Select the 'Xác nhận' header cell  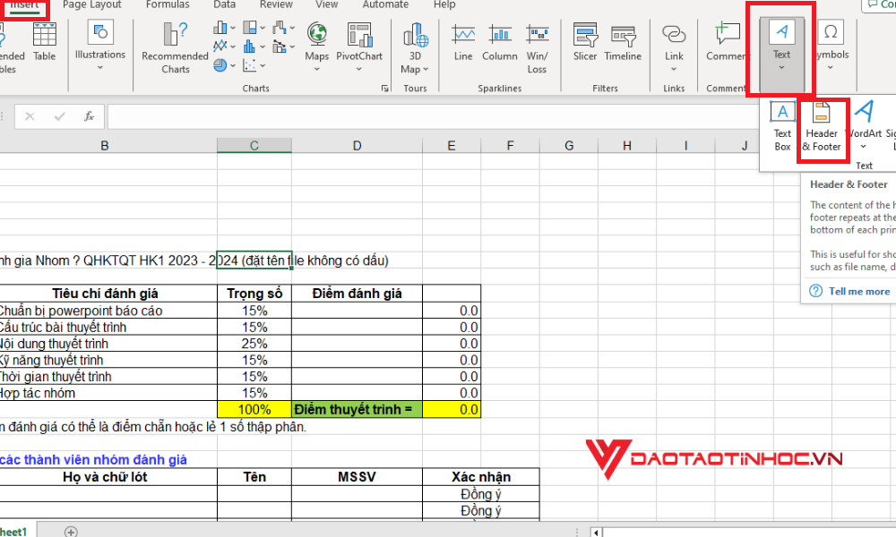tap(481, 476)
